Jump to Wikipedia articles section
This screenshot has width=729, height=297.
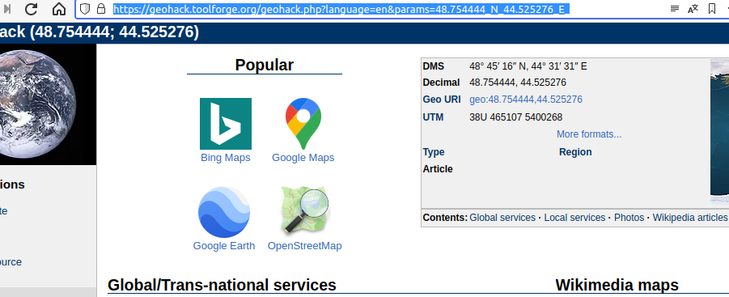click(689, 218)
